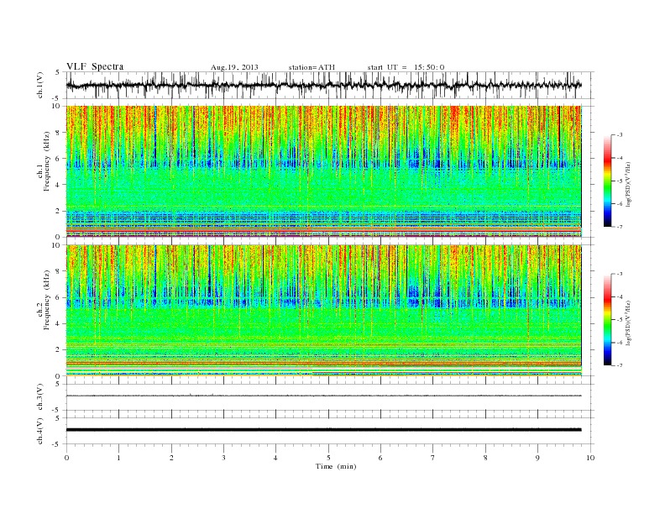Screen dimensions: 665x514
Task: Click the ch.2 'Frequency (kHz)' axis label
Action: point(47,300)
